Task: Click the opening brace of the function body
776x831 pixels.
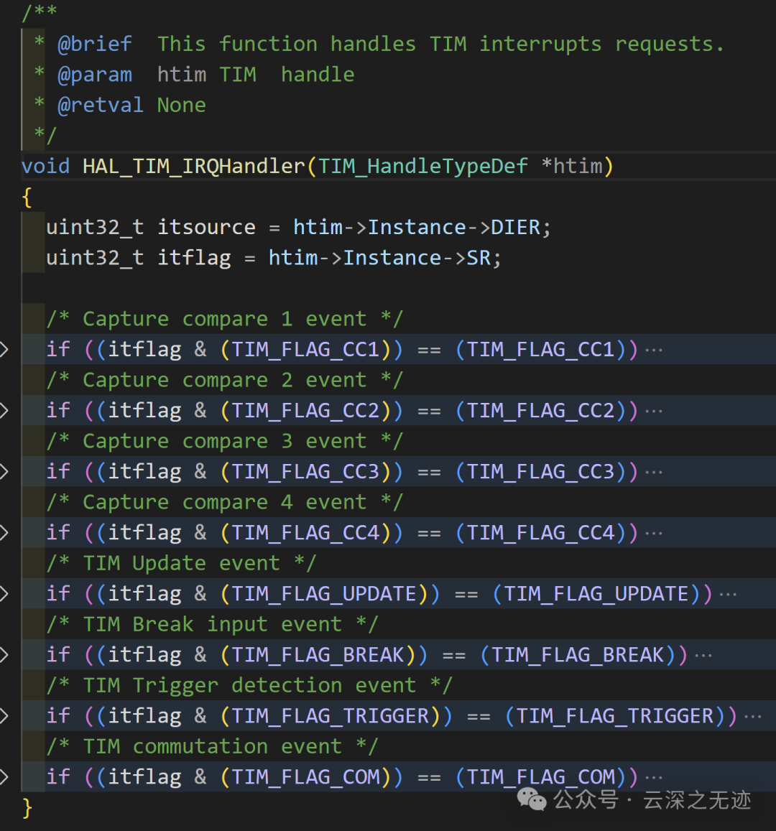Action: pos(27,197)
